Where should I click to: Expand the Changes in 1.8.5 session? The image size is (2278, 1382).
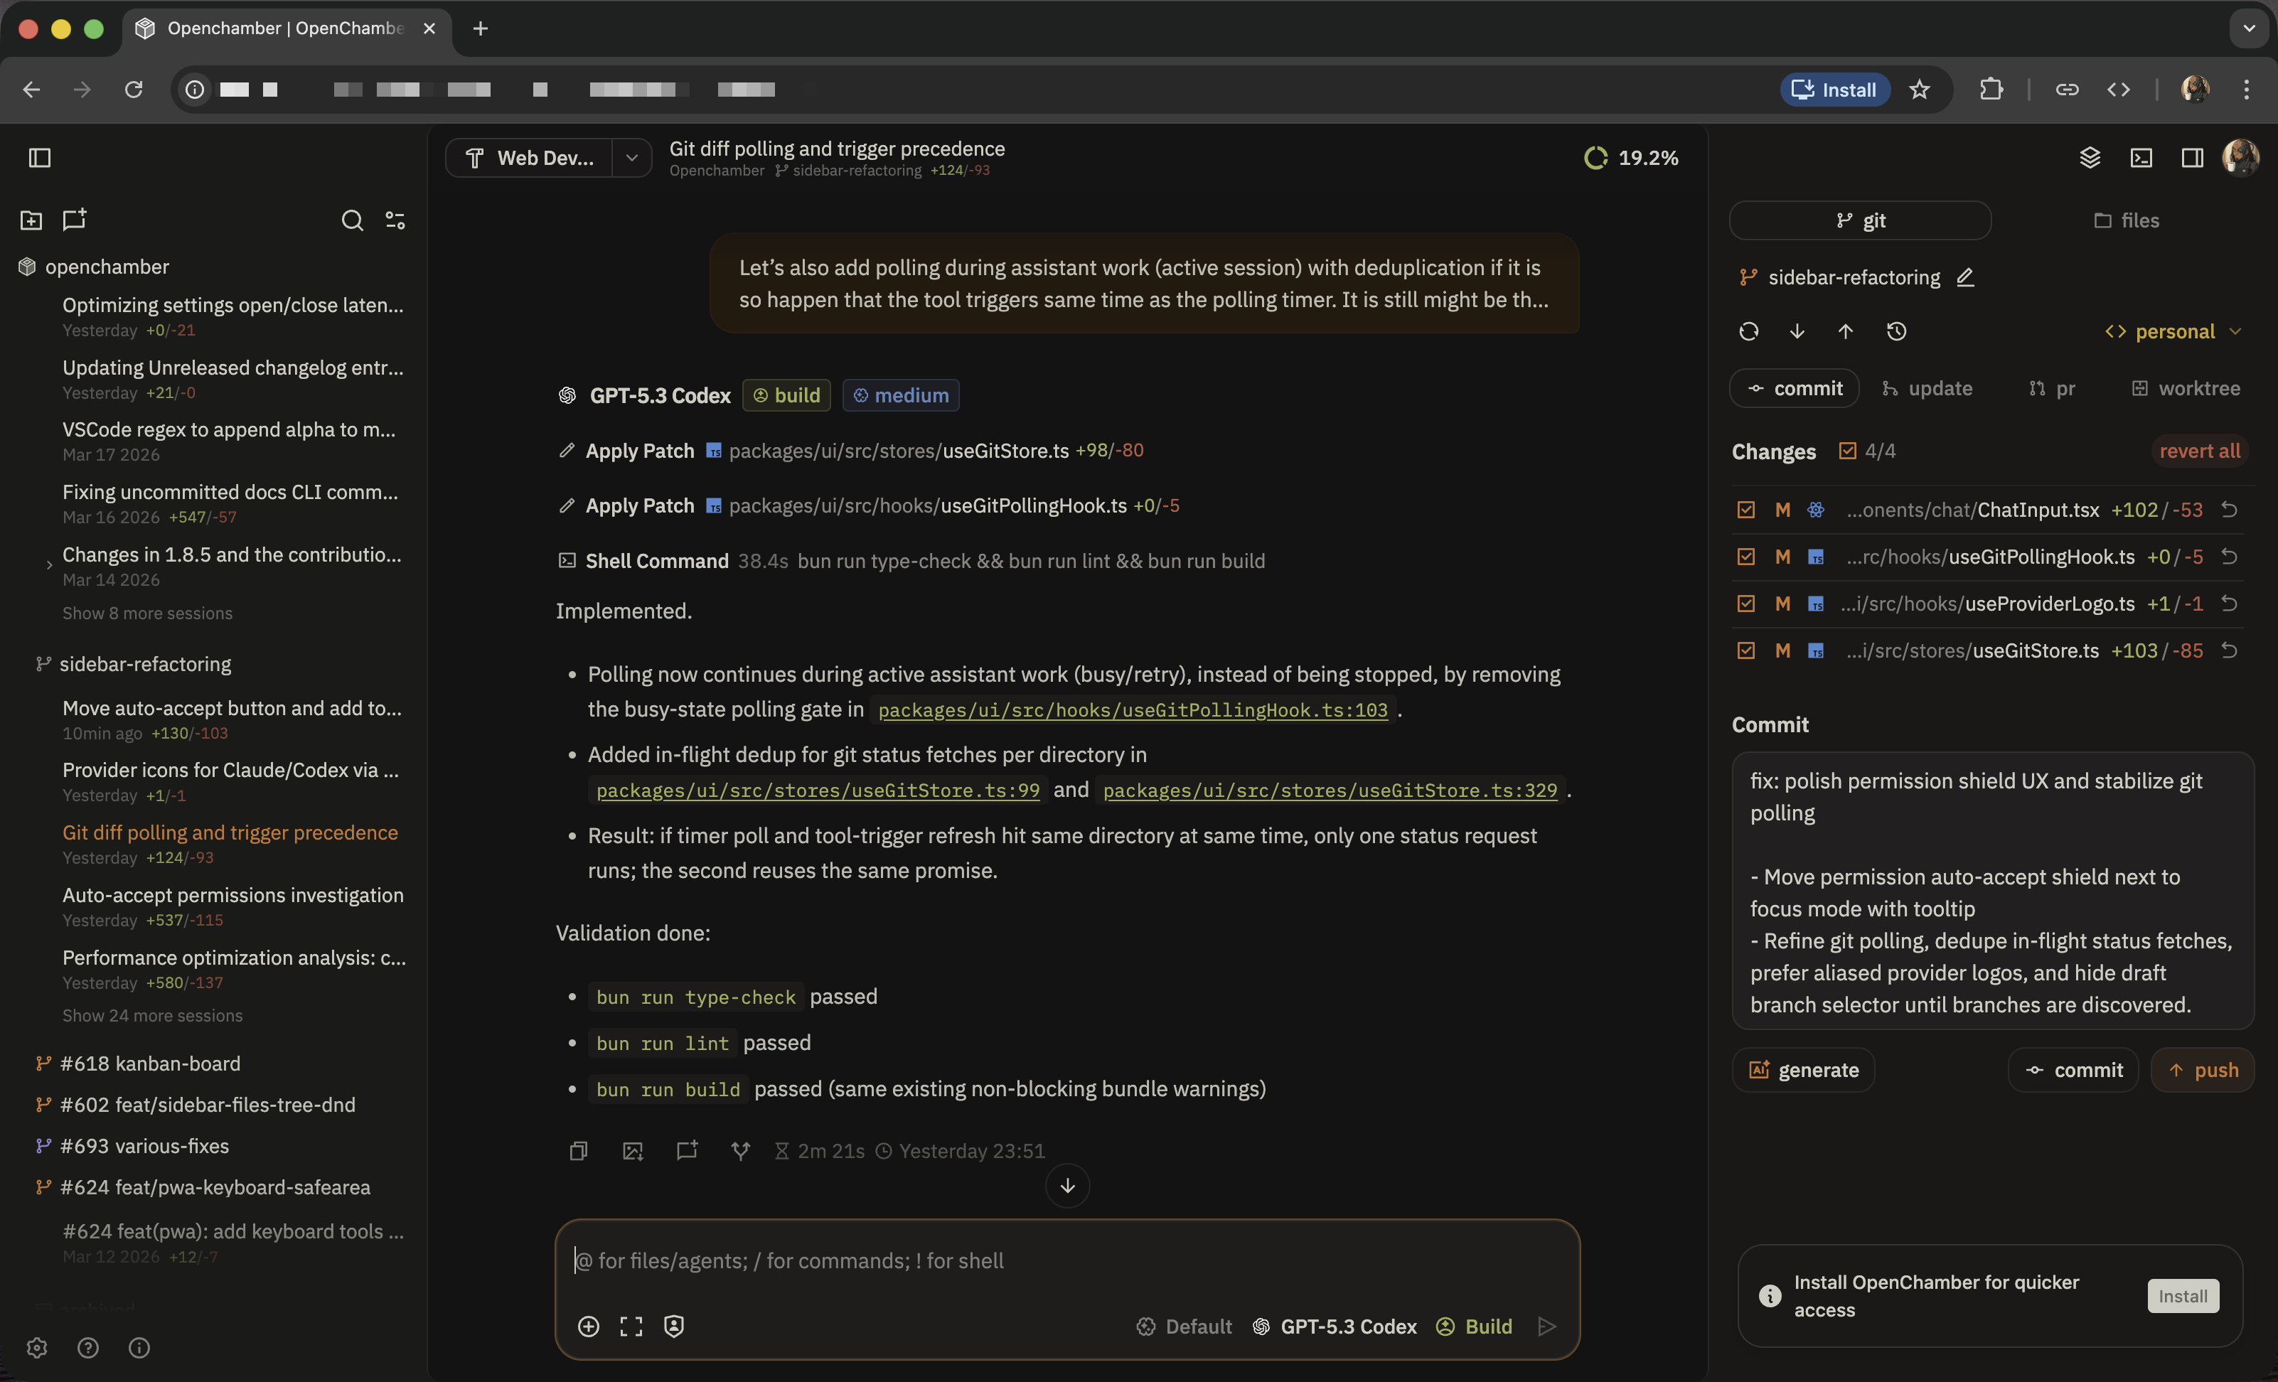point(49,565)
